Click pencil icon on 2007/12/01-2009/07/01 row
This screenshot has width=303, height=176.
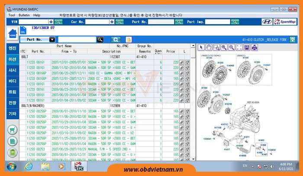[x=181, y=62]
